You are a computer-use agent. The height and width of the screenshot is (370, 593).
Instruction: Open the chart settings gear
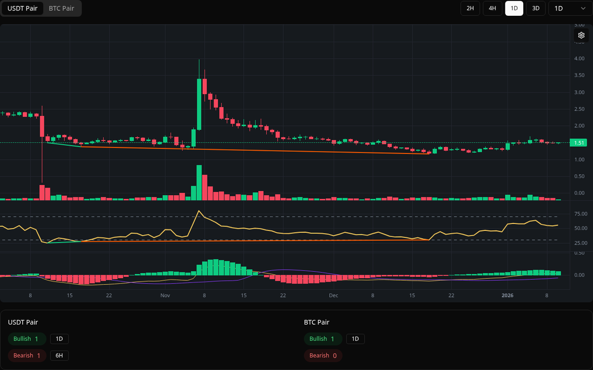[581, 35]
